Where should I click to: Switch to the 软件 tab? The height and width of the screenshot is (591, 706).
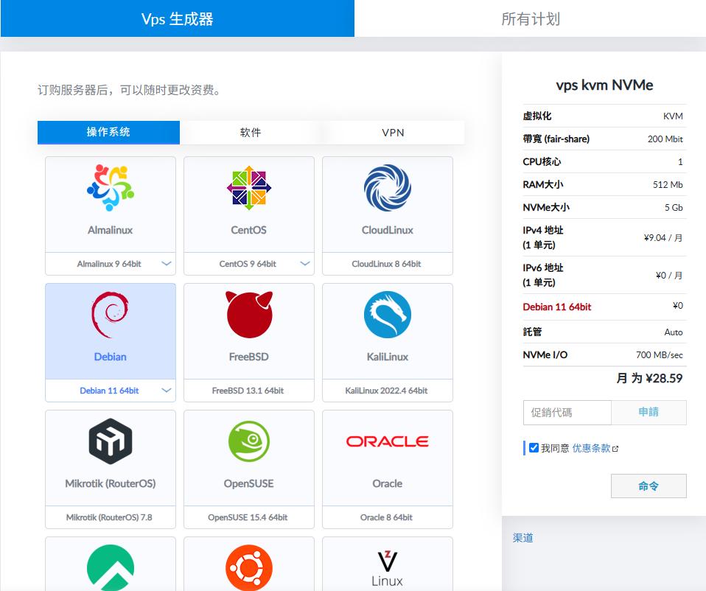(x=248, y=133)
